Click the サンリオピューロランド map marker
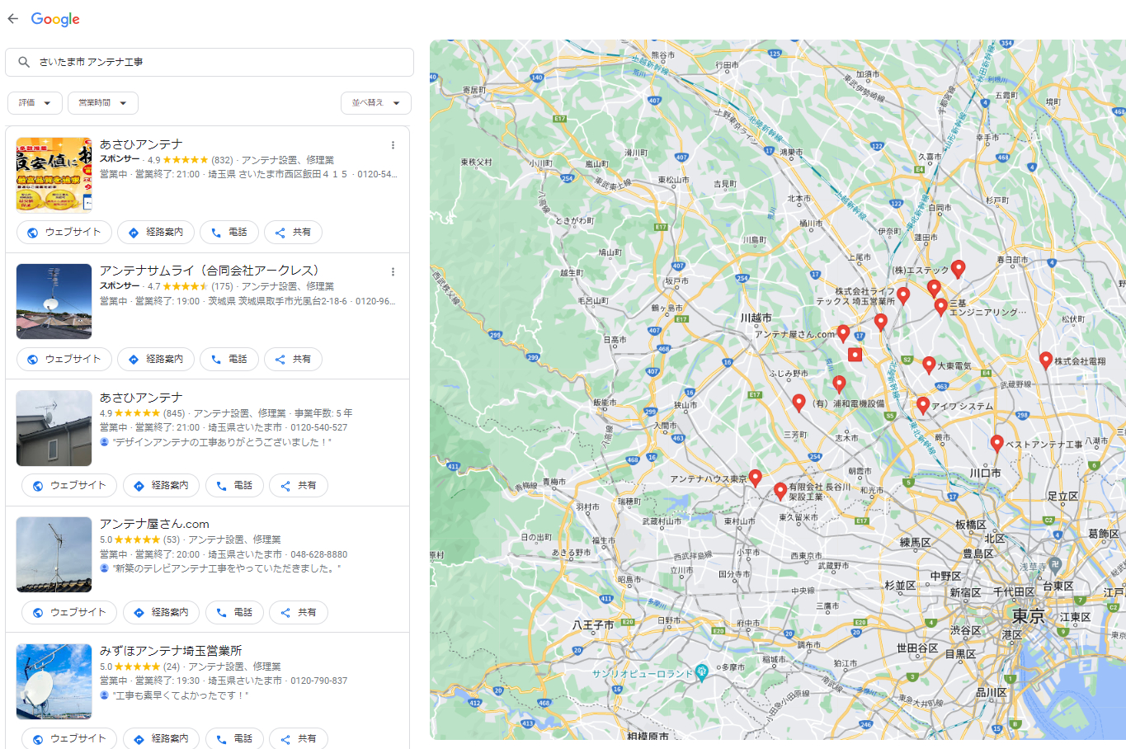 [701, 672]
